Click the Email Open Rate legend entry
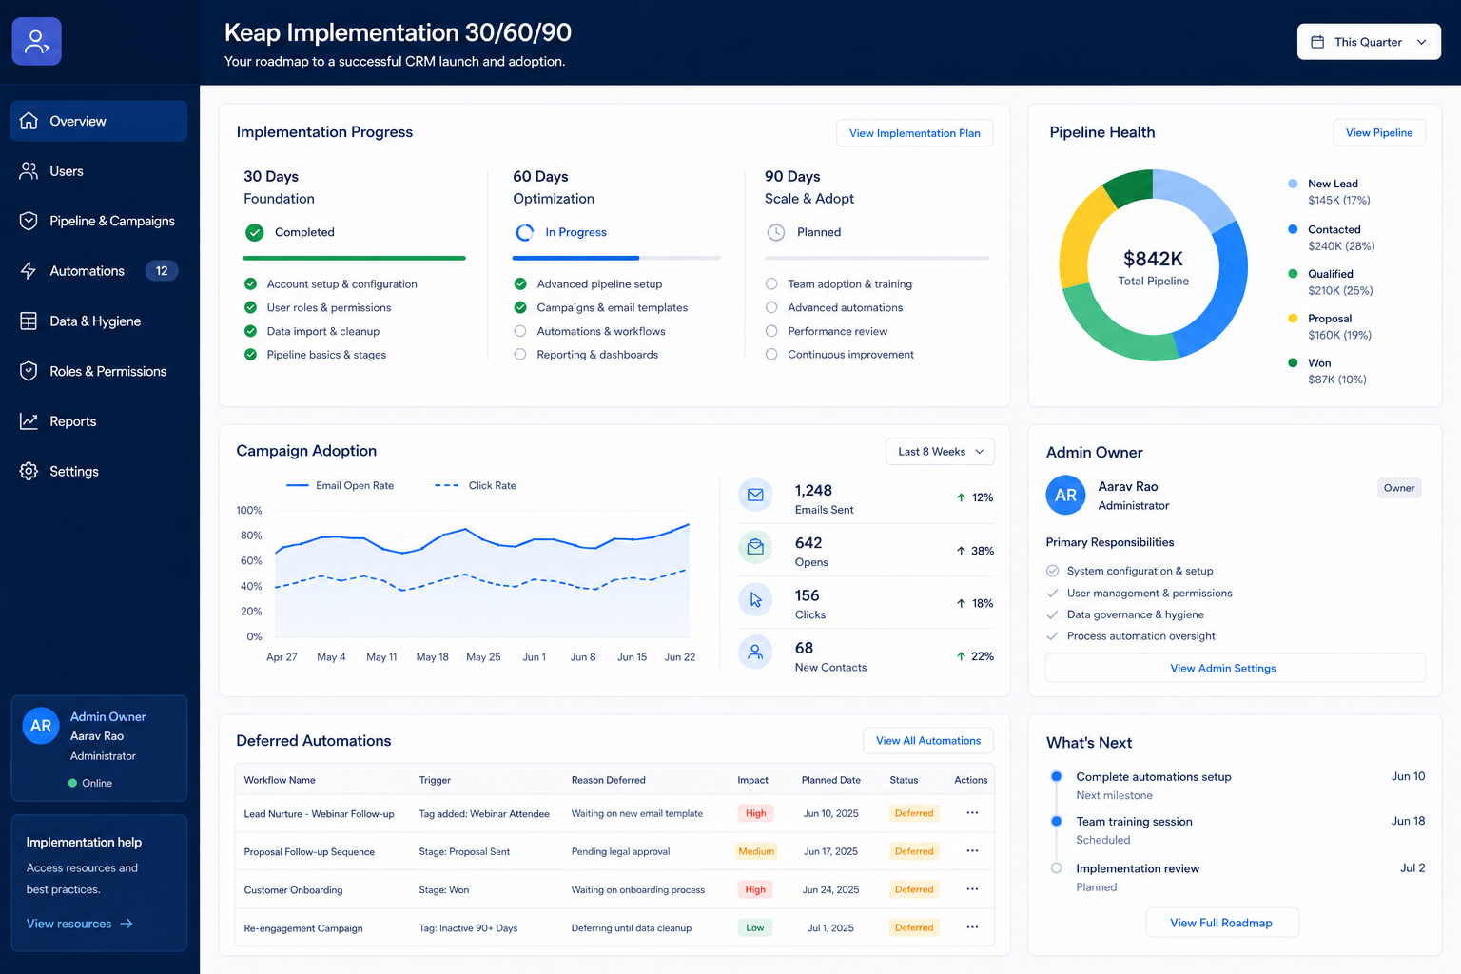Image resolution: width=1461 pixels, height=974 pixels. click(341, 485)
